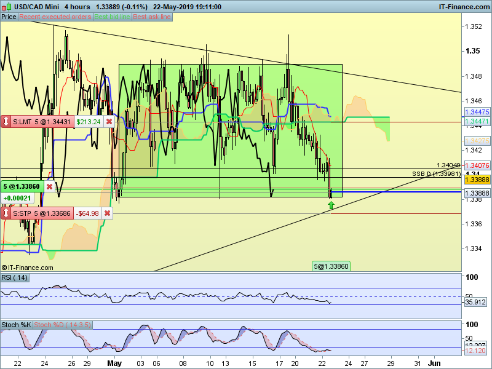Cancel the S:LMT limit order
The height and width of the screenshot is (369, 492).
[109, 122]
